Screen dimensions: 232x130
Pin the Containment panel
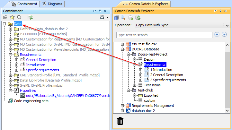(100, 11)
